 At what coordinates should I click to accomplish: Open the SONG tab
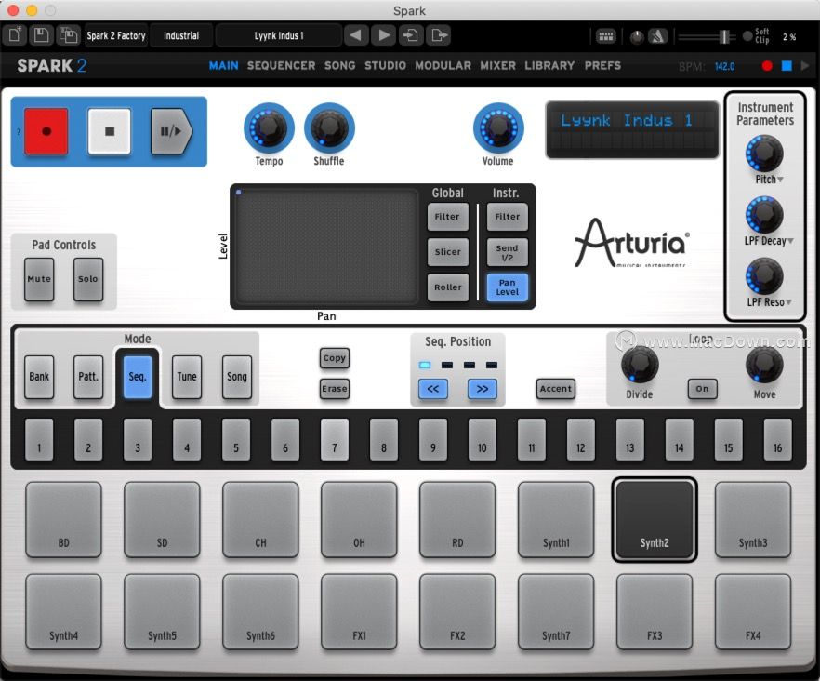tap(340, 66)
